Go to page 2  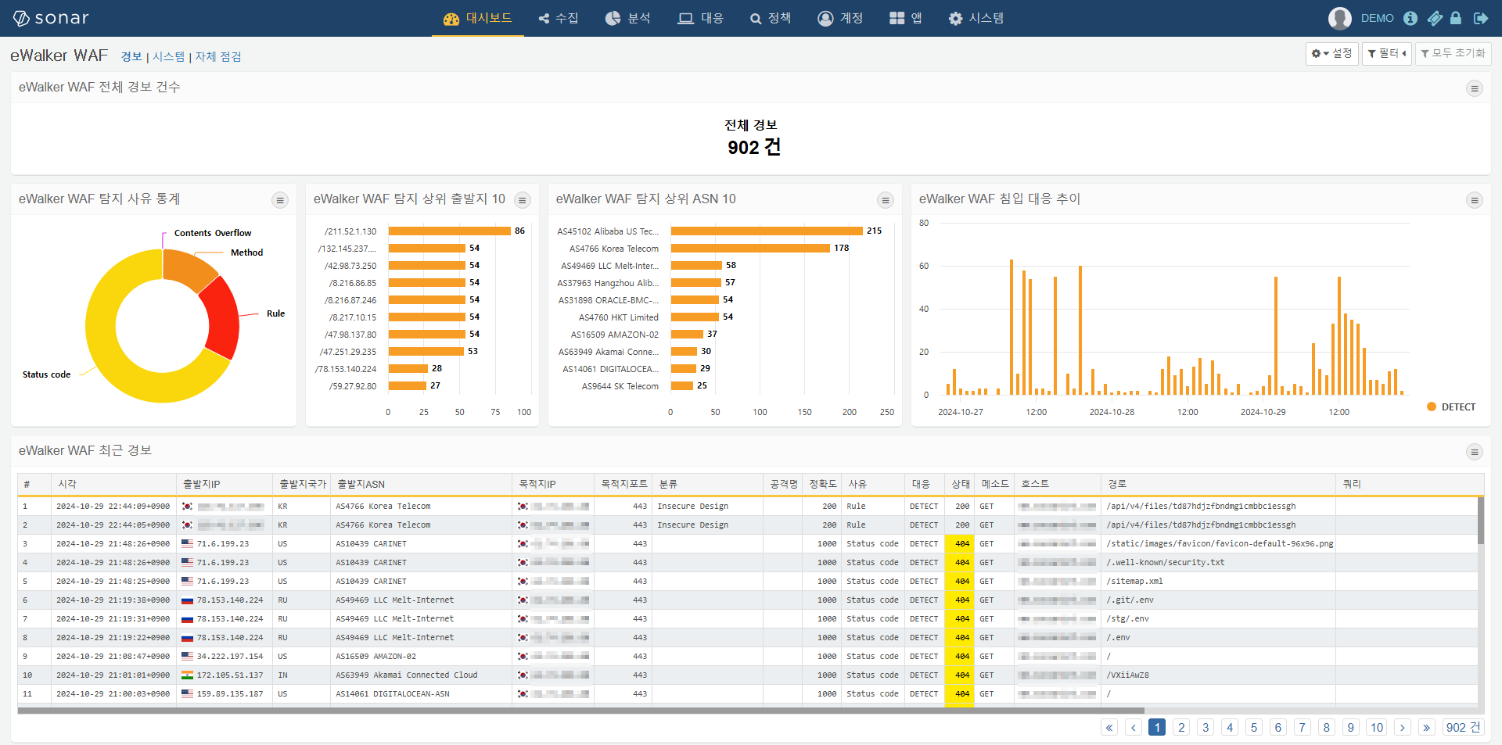click(1181, 727)
